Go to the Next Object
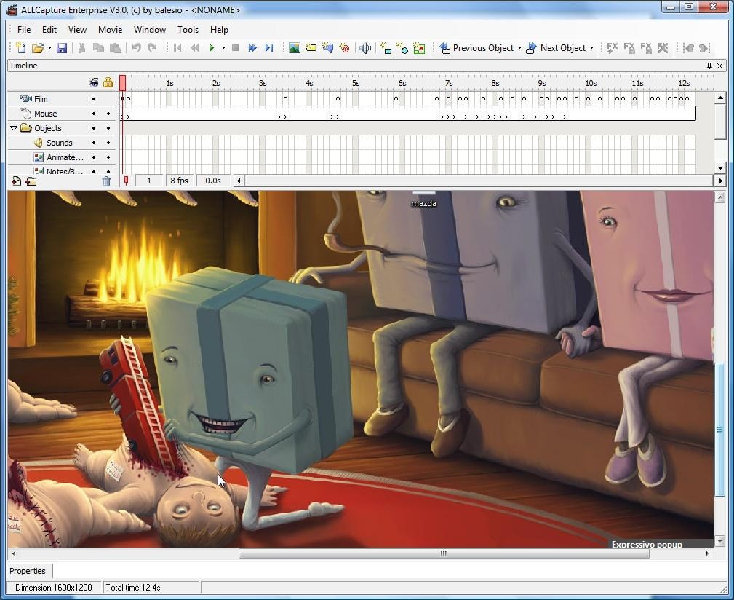Image resolution: width=734 pixels, height=600 pixels. click(x=557, y=48)
